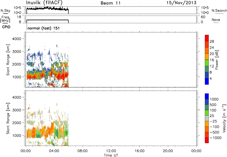Click the 'Beam 11' heading
The height and width of the screenshot is (157, 227).
pos(111,3)
